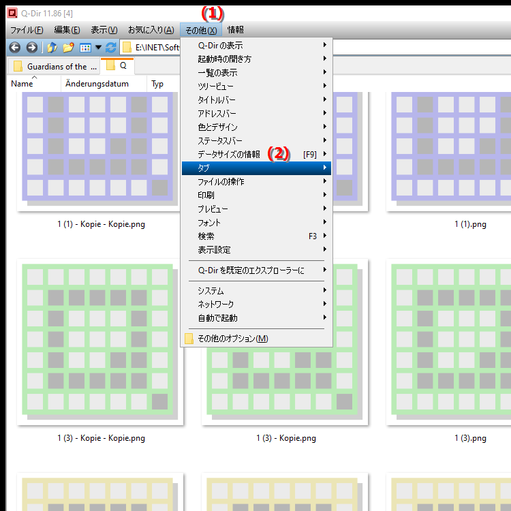
Task: Click the Q-Dir application logo icon
Action: point(12,13)
